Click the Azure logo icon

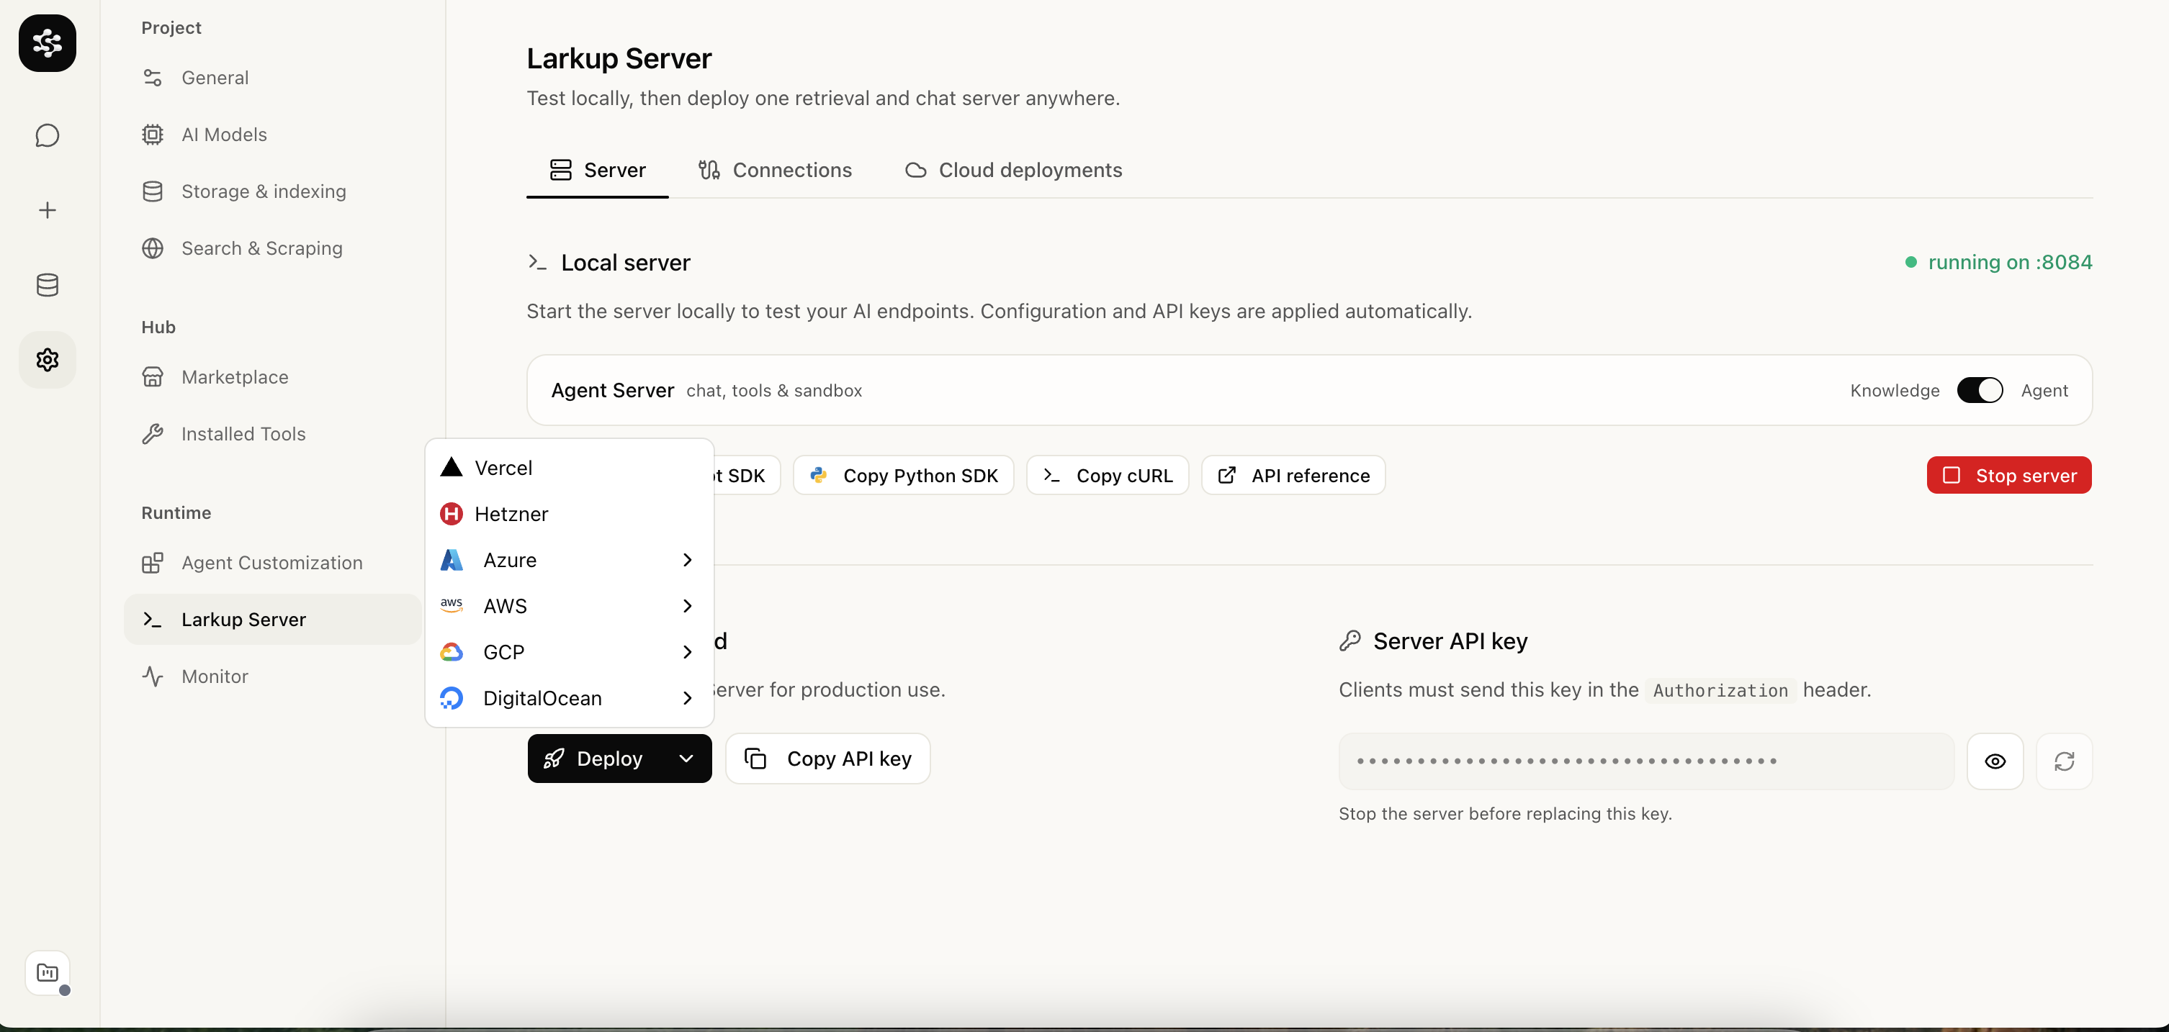(x=452, y=560)
